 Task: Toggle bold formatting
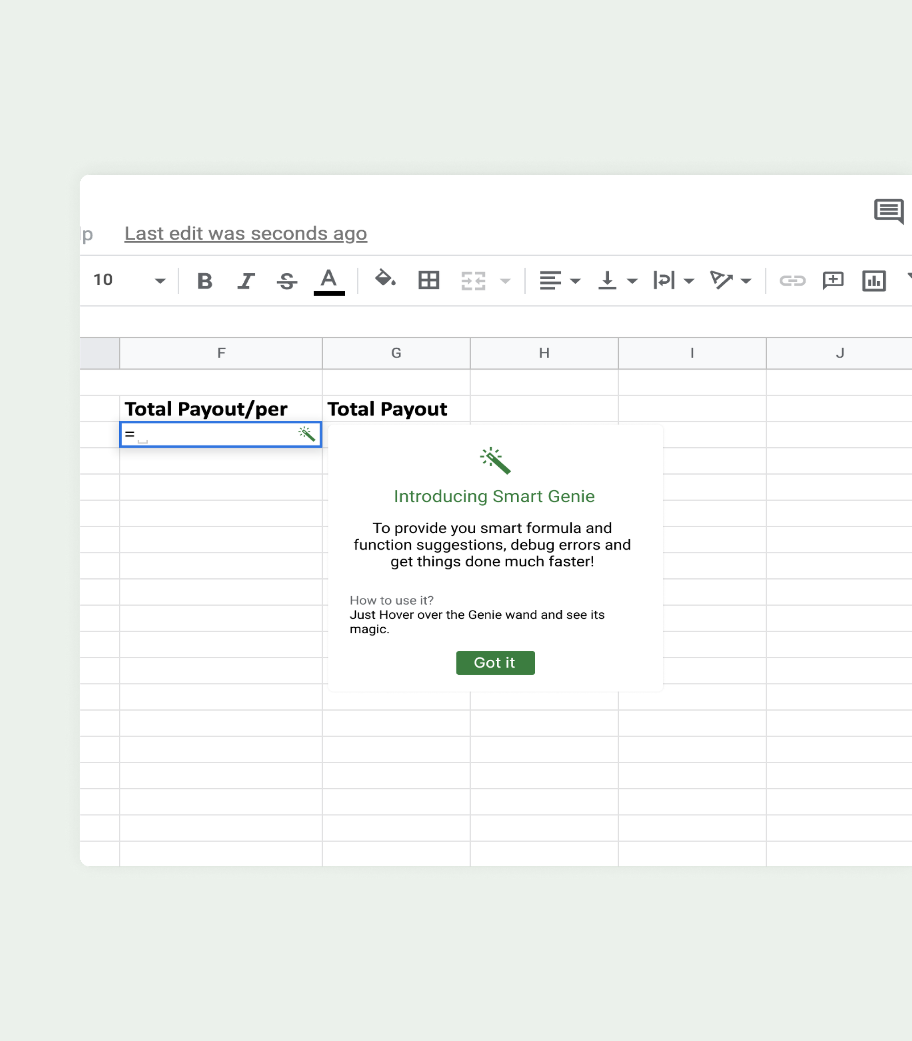pos(205,281)
